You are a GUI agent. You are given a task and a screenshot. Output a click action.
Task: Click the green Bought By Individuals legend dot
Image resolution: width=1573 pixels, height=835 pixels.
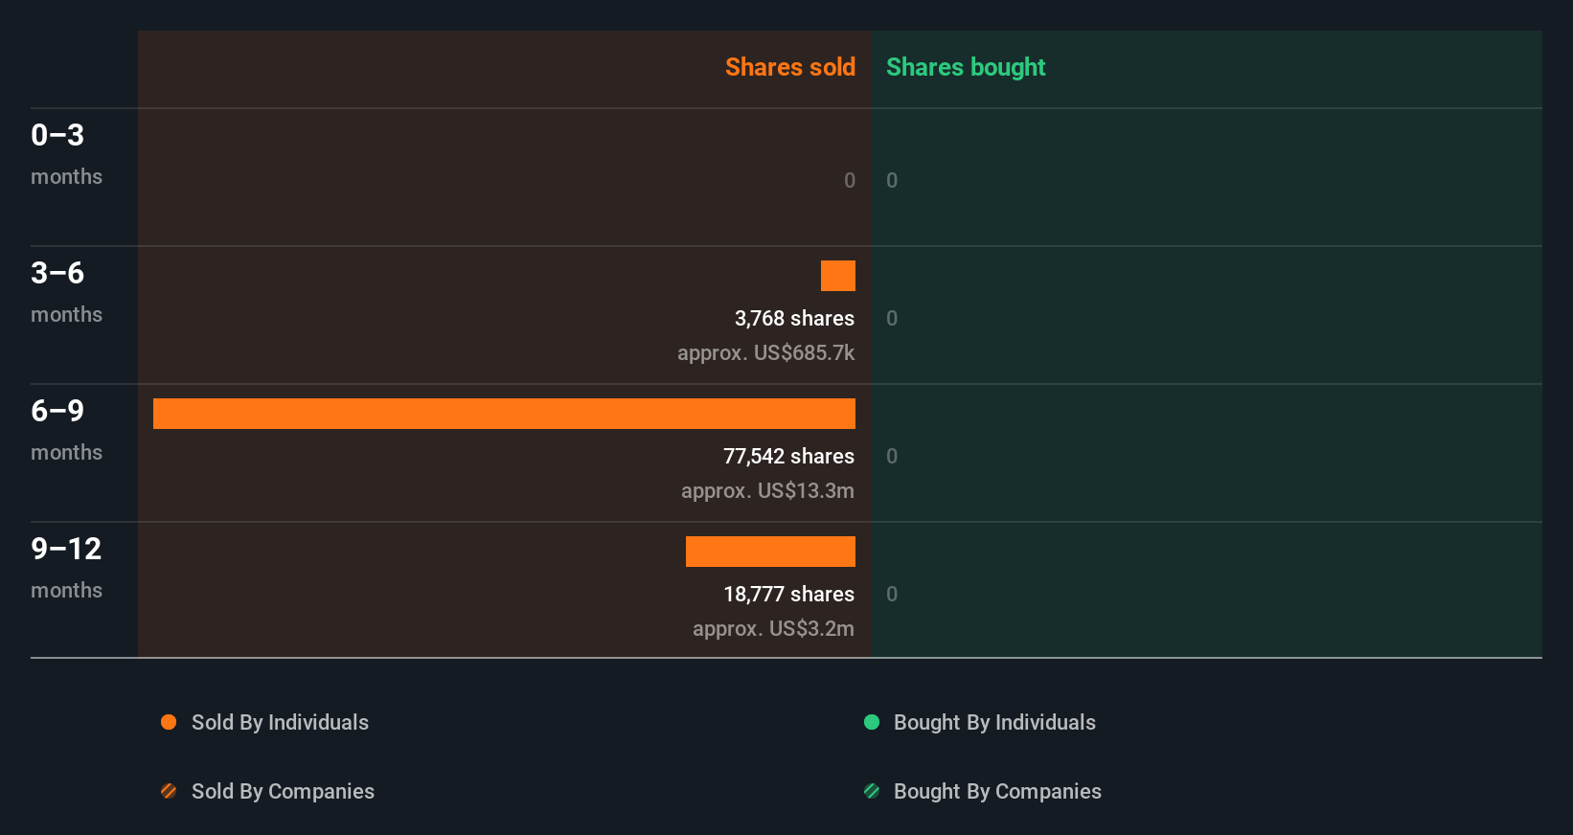[x=872, y=722]
